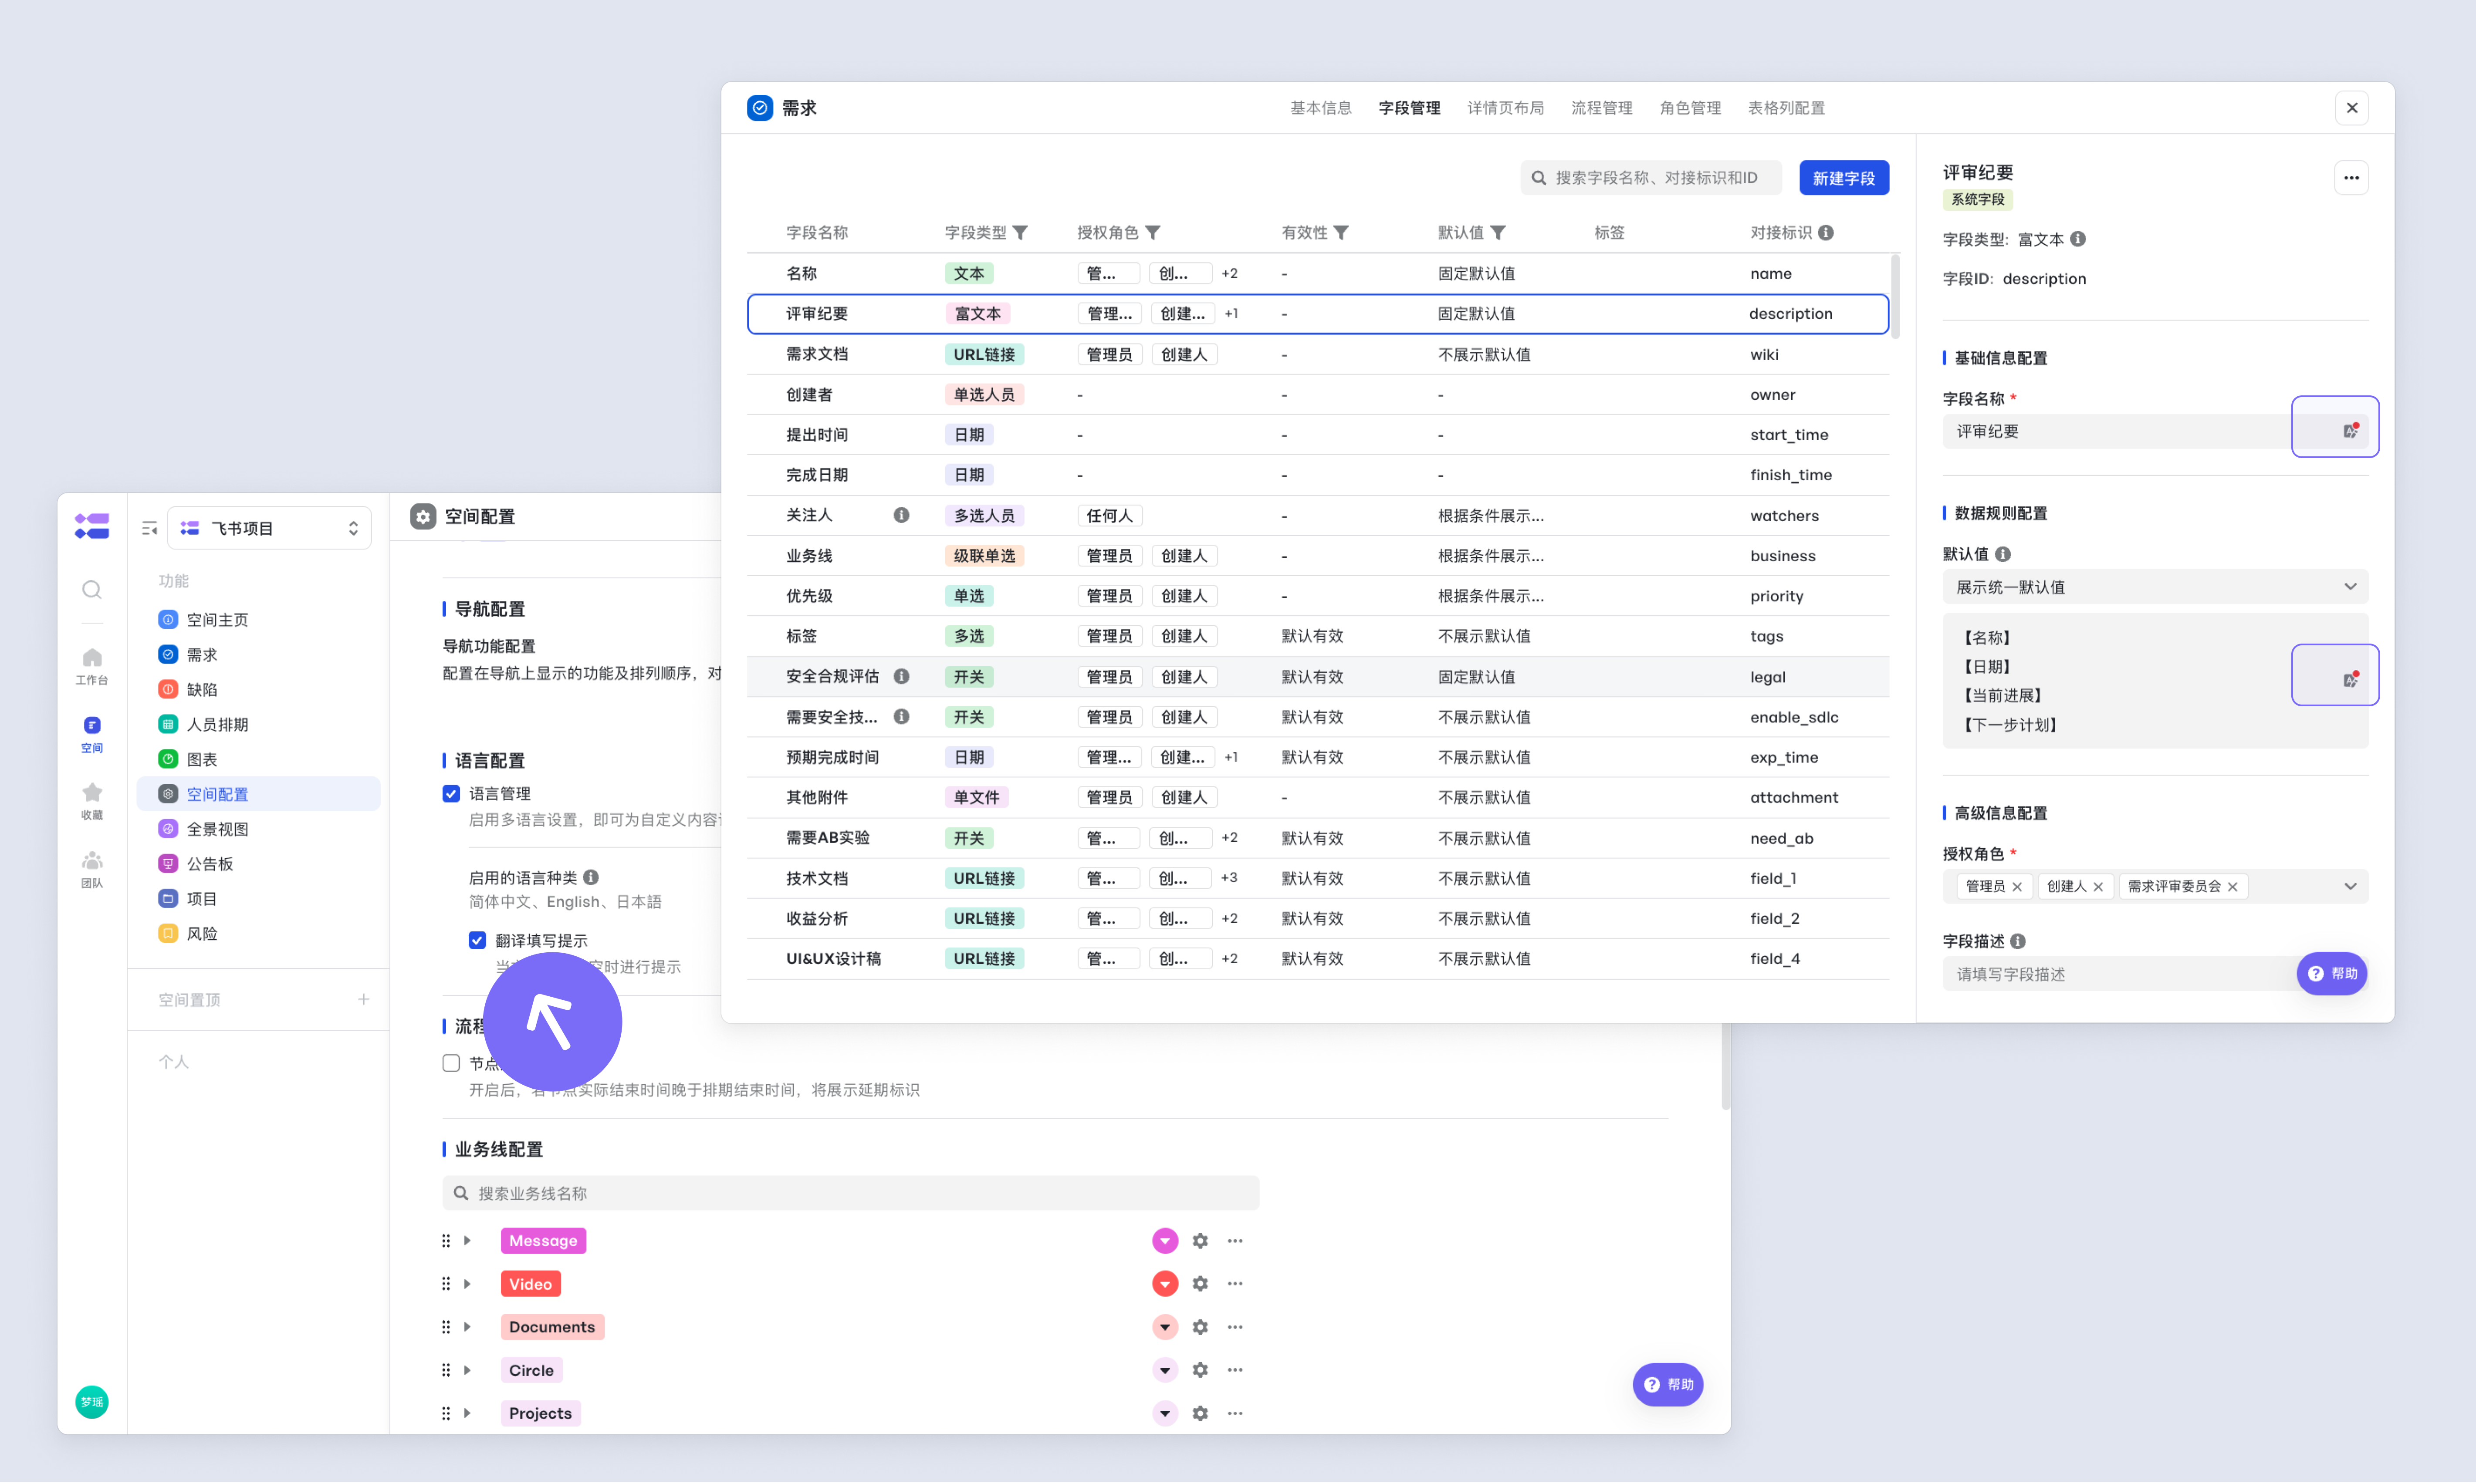The width and height of the screenshot is (2476, 1484).
Task: Remove 创建人 tag from 授权角色
Action: coord(2098,887)
